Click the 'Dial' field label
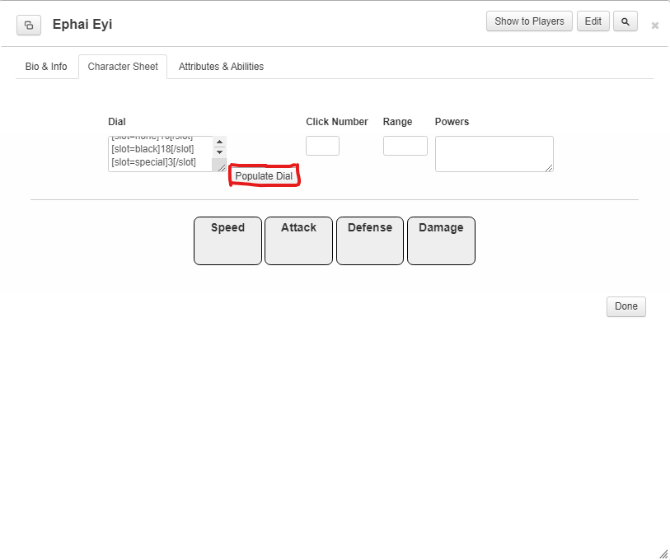The image size is (670, 560). click(117, 122)
